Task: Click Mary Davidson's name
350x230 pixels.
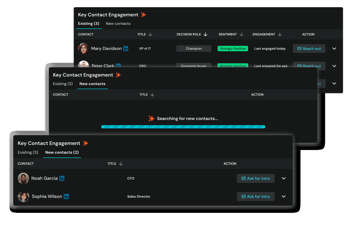Action: click(x=106, y=49)
